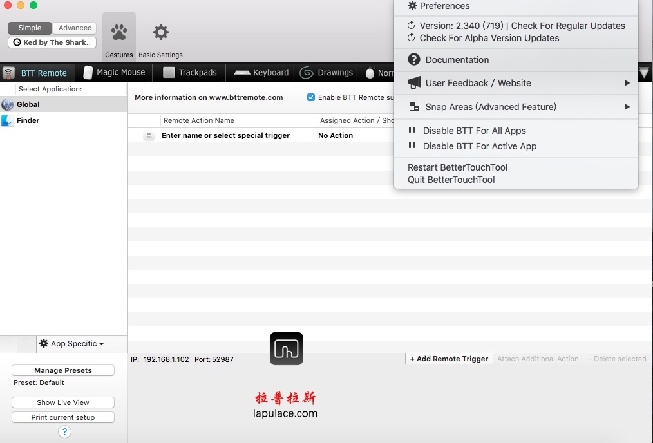Click pause icon beside Disable BTT For Active App
The image size is (653, 443).
click(412, 146)
